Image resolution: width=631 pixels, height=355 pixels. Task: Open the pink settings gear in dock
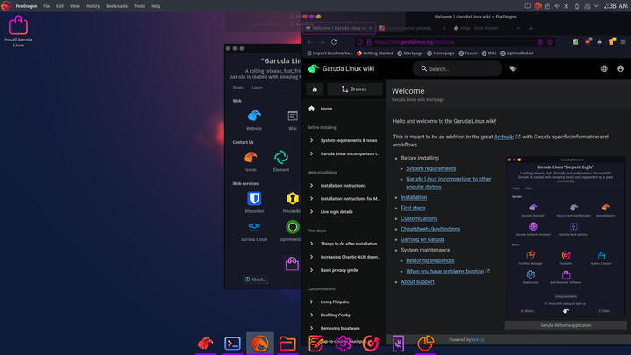tap(343, 344)
